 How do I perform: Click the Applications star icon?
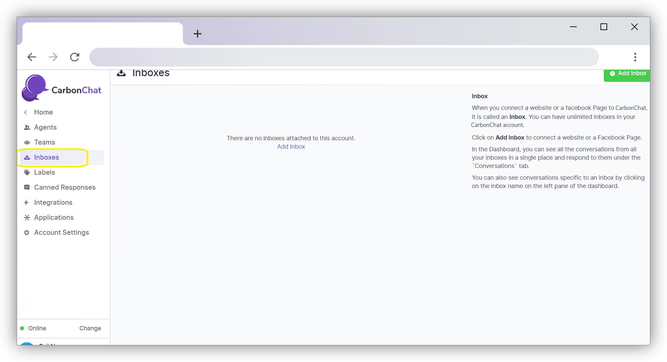27,217
